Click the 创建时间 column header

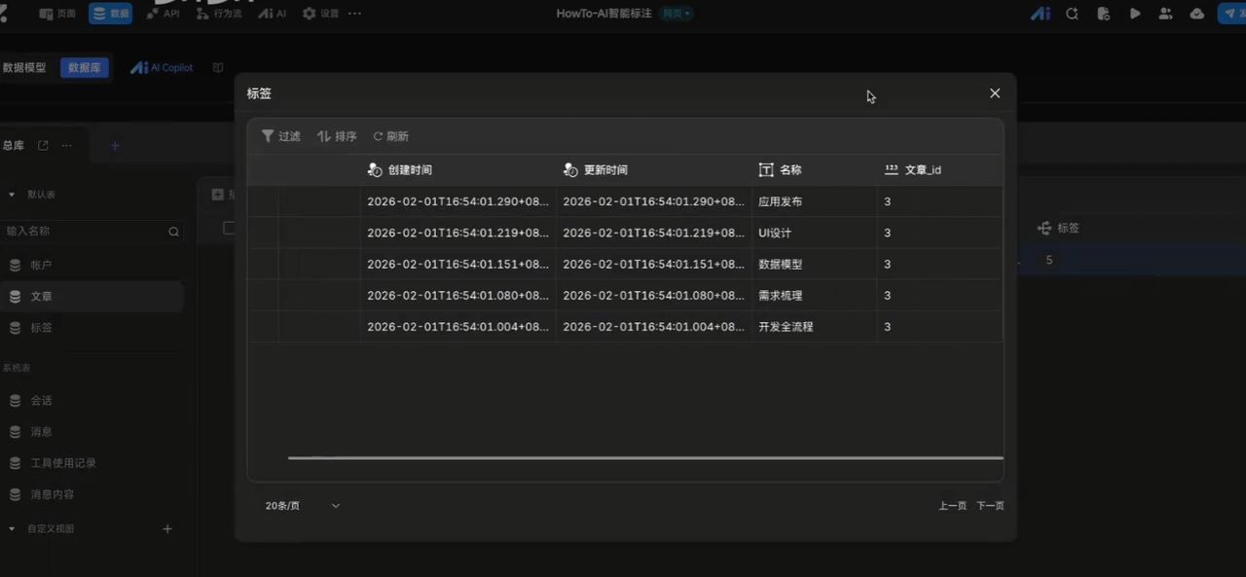tap(458, 169)
